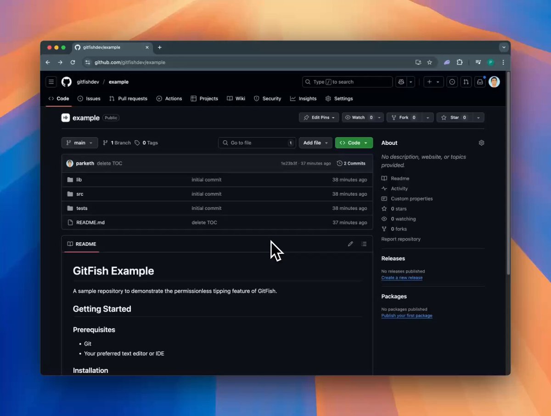Screen dimensions: 551x416
Task: Open the star lists dropdown arrow
Action: pyautogui.click(x=478, y=118)
